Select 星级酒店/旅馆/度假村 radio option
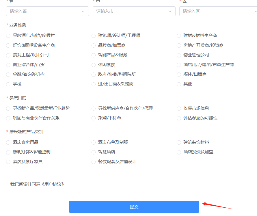Screen dimensions: 257x216 click(x=8, y=36)
